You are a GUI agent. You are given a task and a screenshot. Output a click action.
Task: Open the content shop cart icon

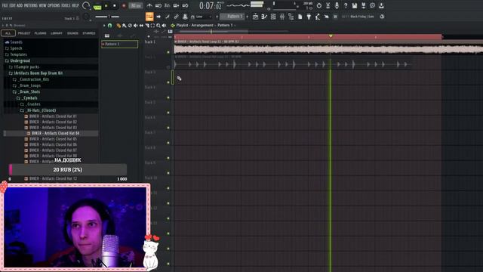335,17
